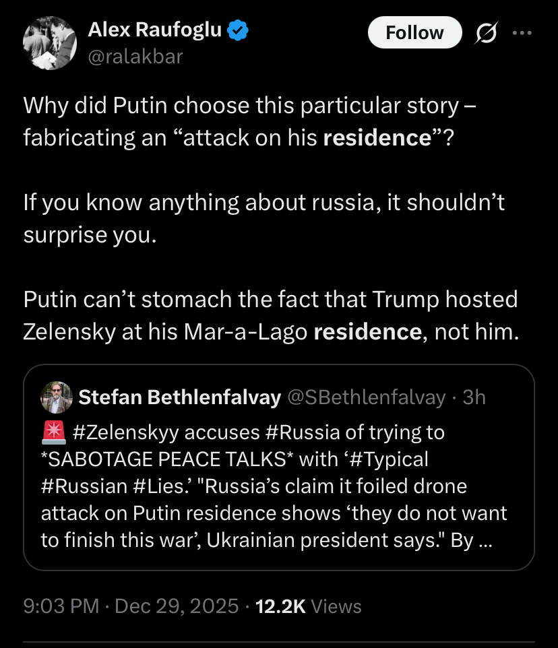Click the red siren emoji in the quote
558x648 pixels.
coord(53,432)
